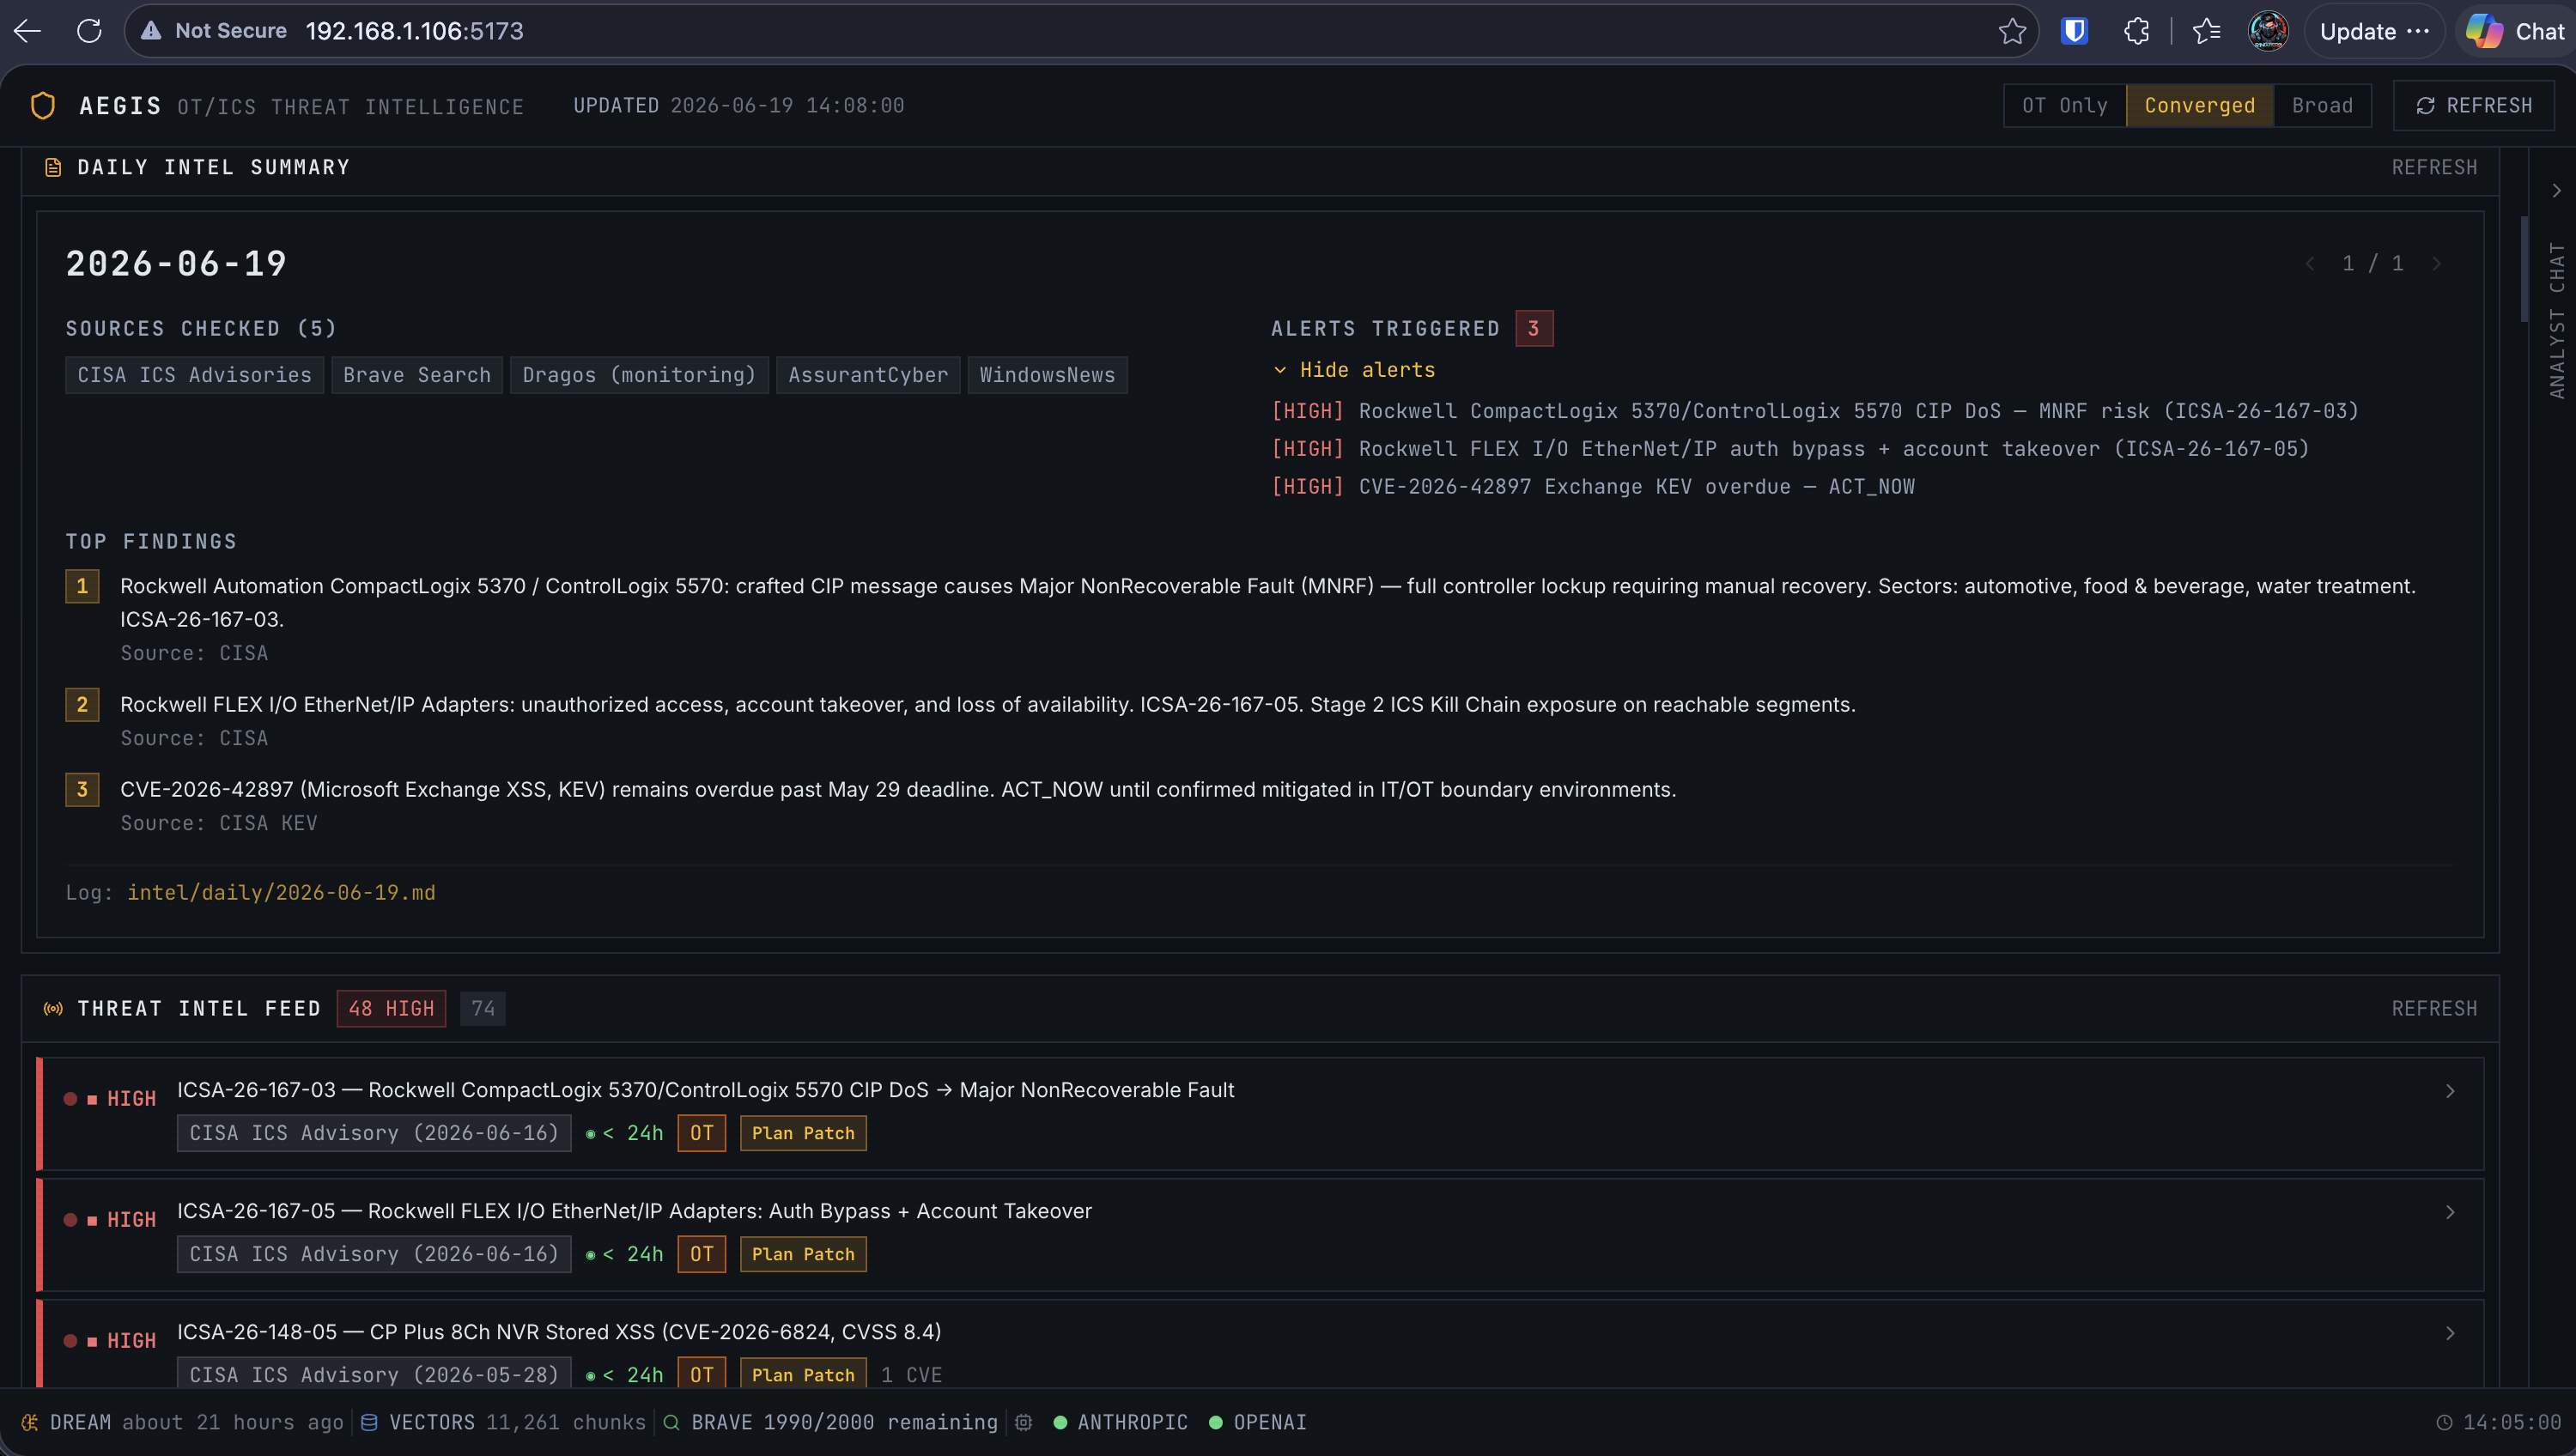Click the browser Update button
The image size is (2576, 1456).
[2374, 31]
